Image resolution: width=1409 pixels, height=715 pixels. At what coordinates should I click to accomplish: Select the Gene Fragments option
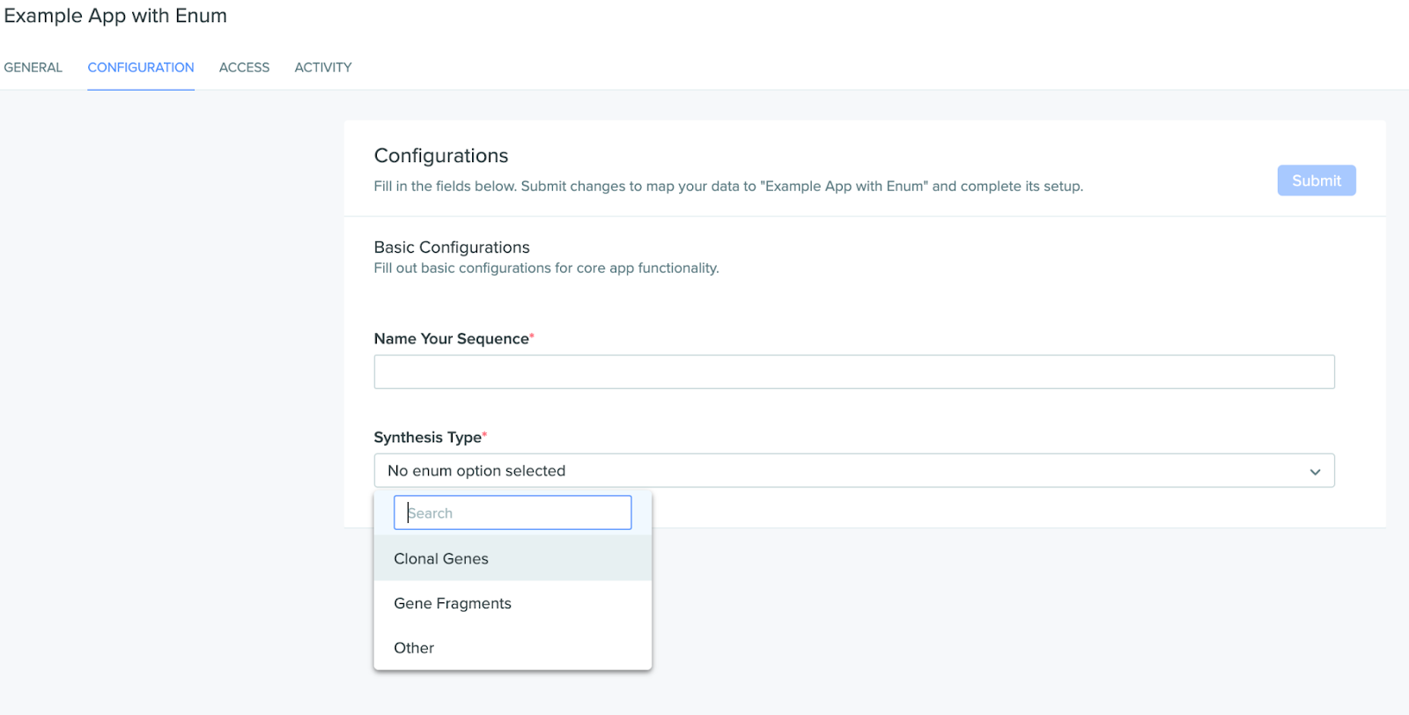(513, 603)
